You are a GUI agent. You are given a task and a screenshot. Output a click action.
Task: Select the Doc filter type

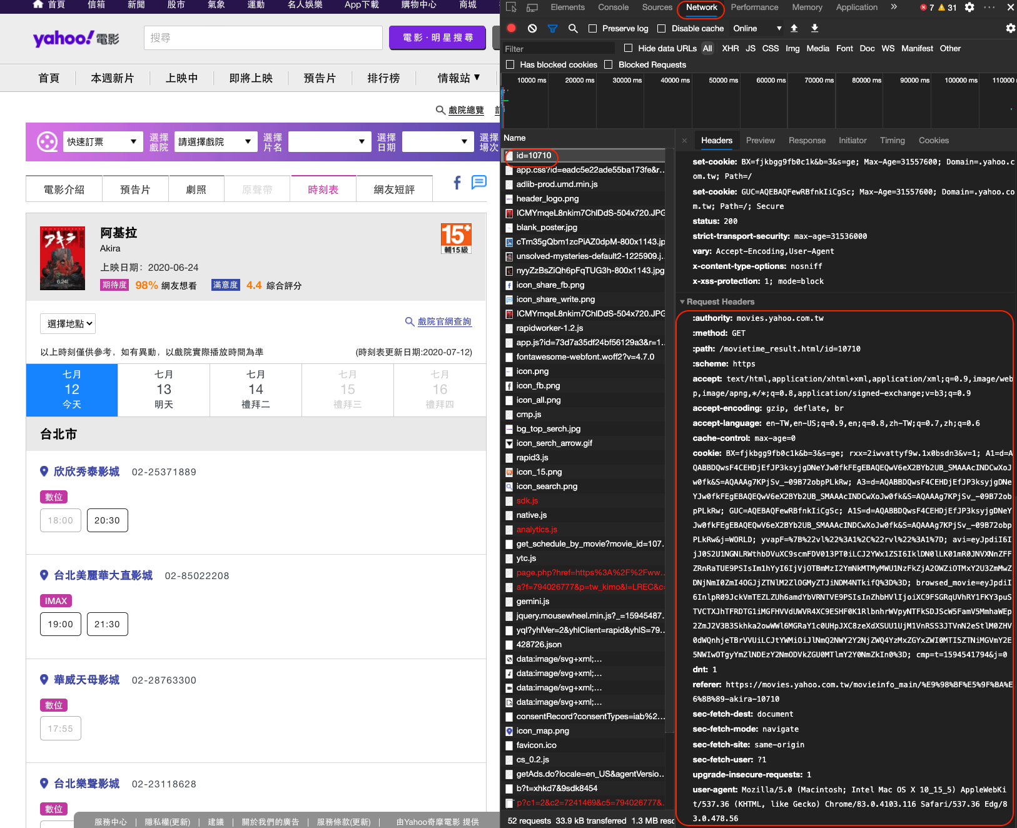pyautogui.click(x=867, y=48)
